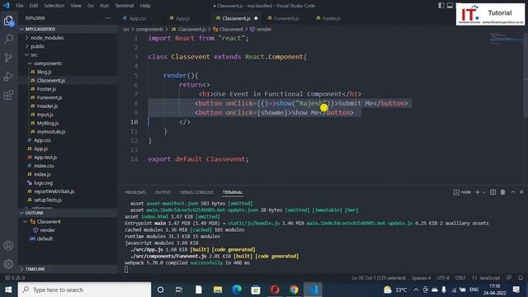Kill terminal with trash icon

pos(502,192)
